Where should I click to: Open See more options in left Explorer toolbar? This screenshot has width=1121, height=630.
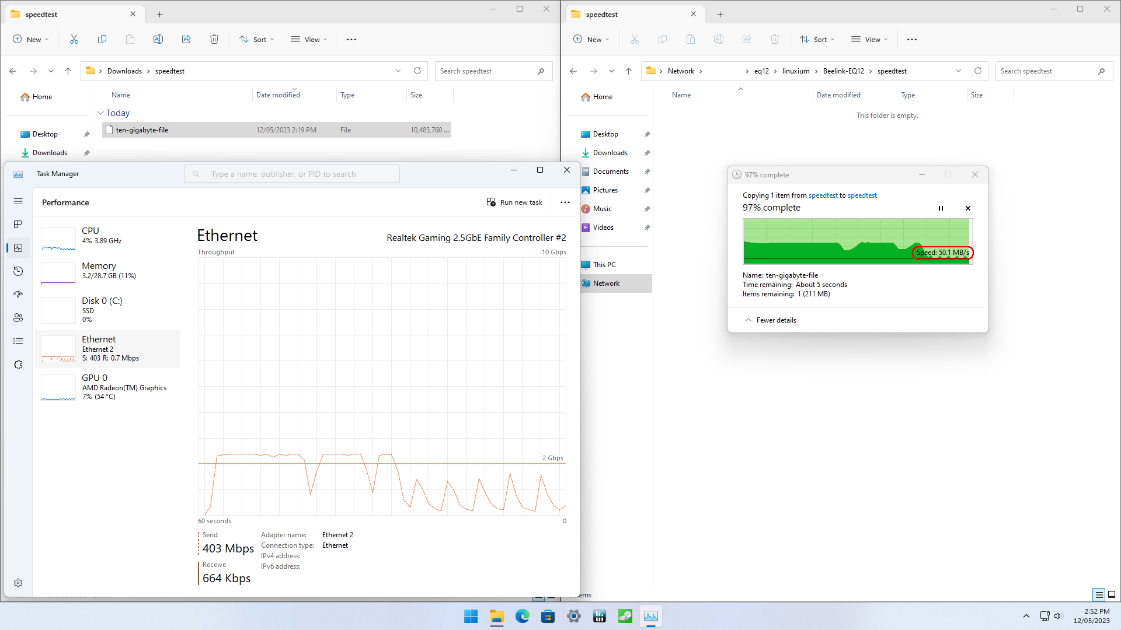coord(351,40)
